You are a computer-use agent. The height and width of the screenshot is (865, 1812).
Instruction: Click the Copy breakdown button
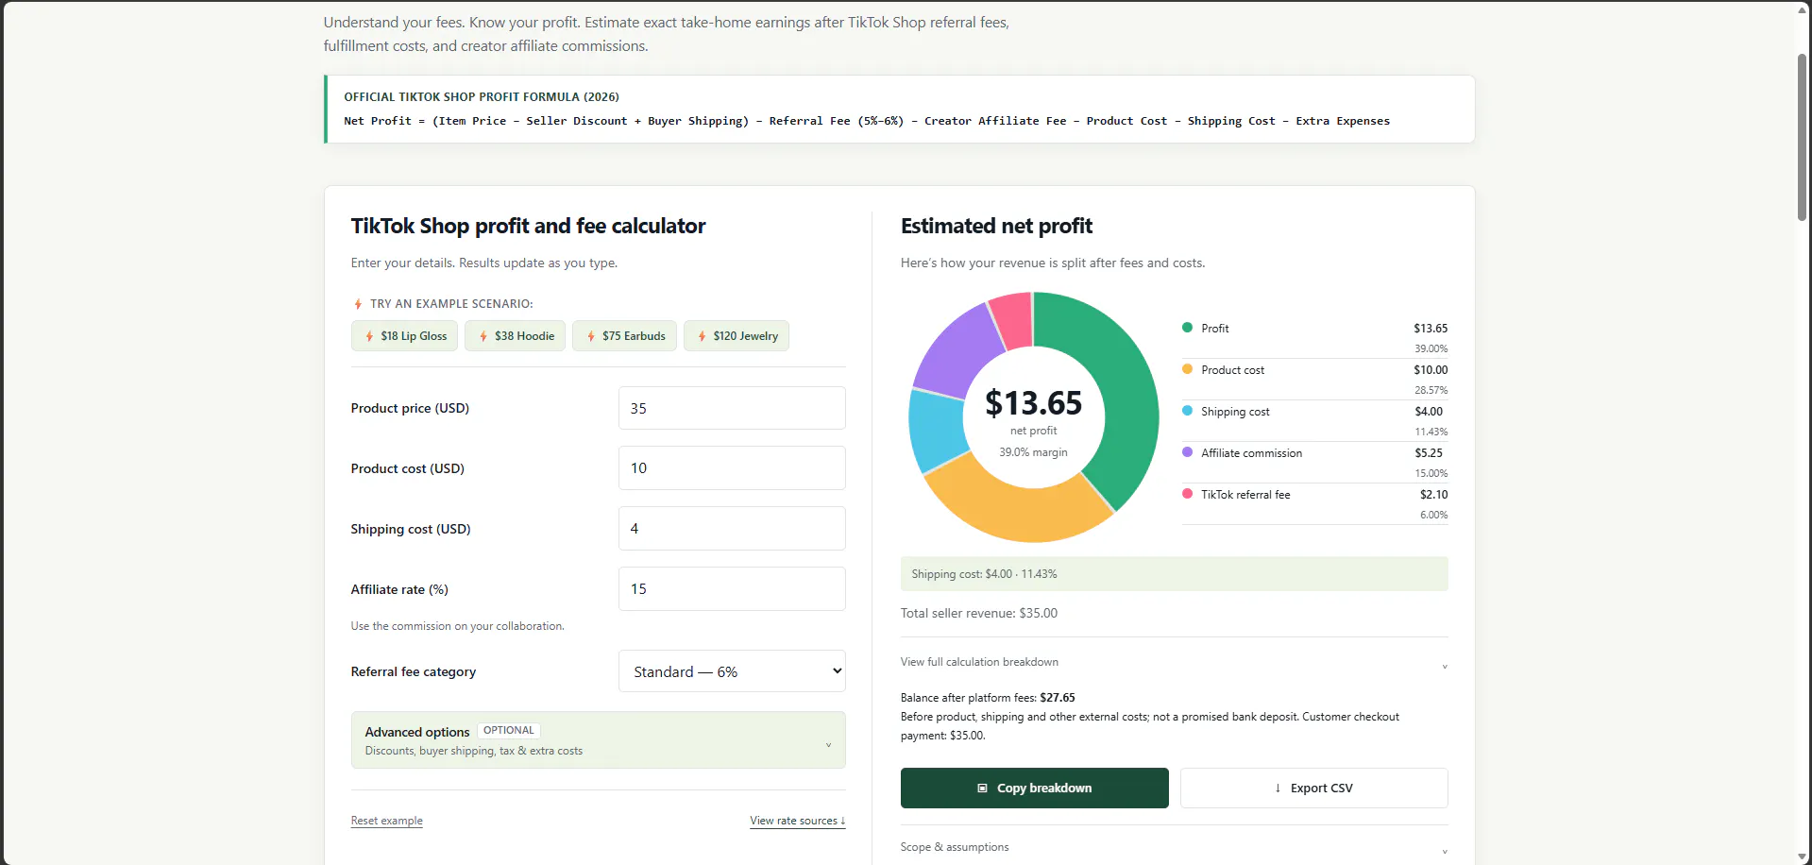click(x=1035, y=789)
